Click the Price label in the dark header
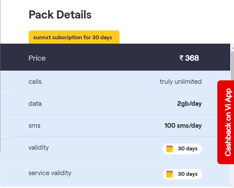 (x=37, y=58)
